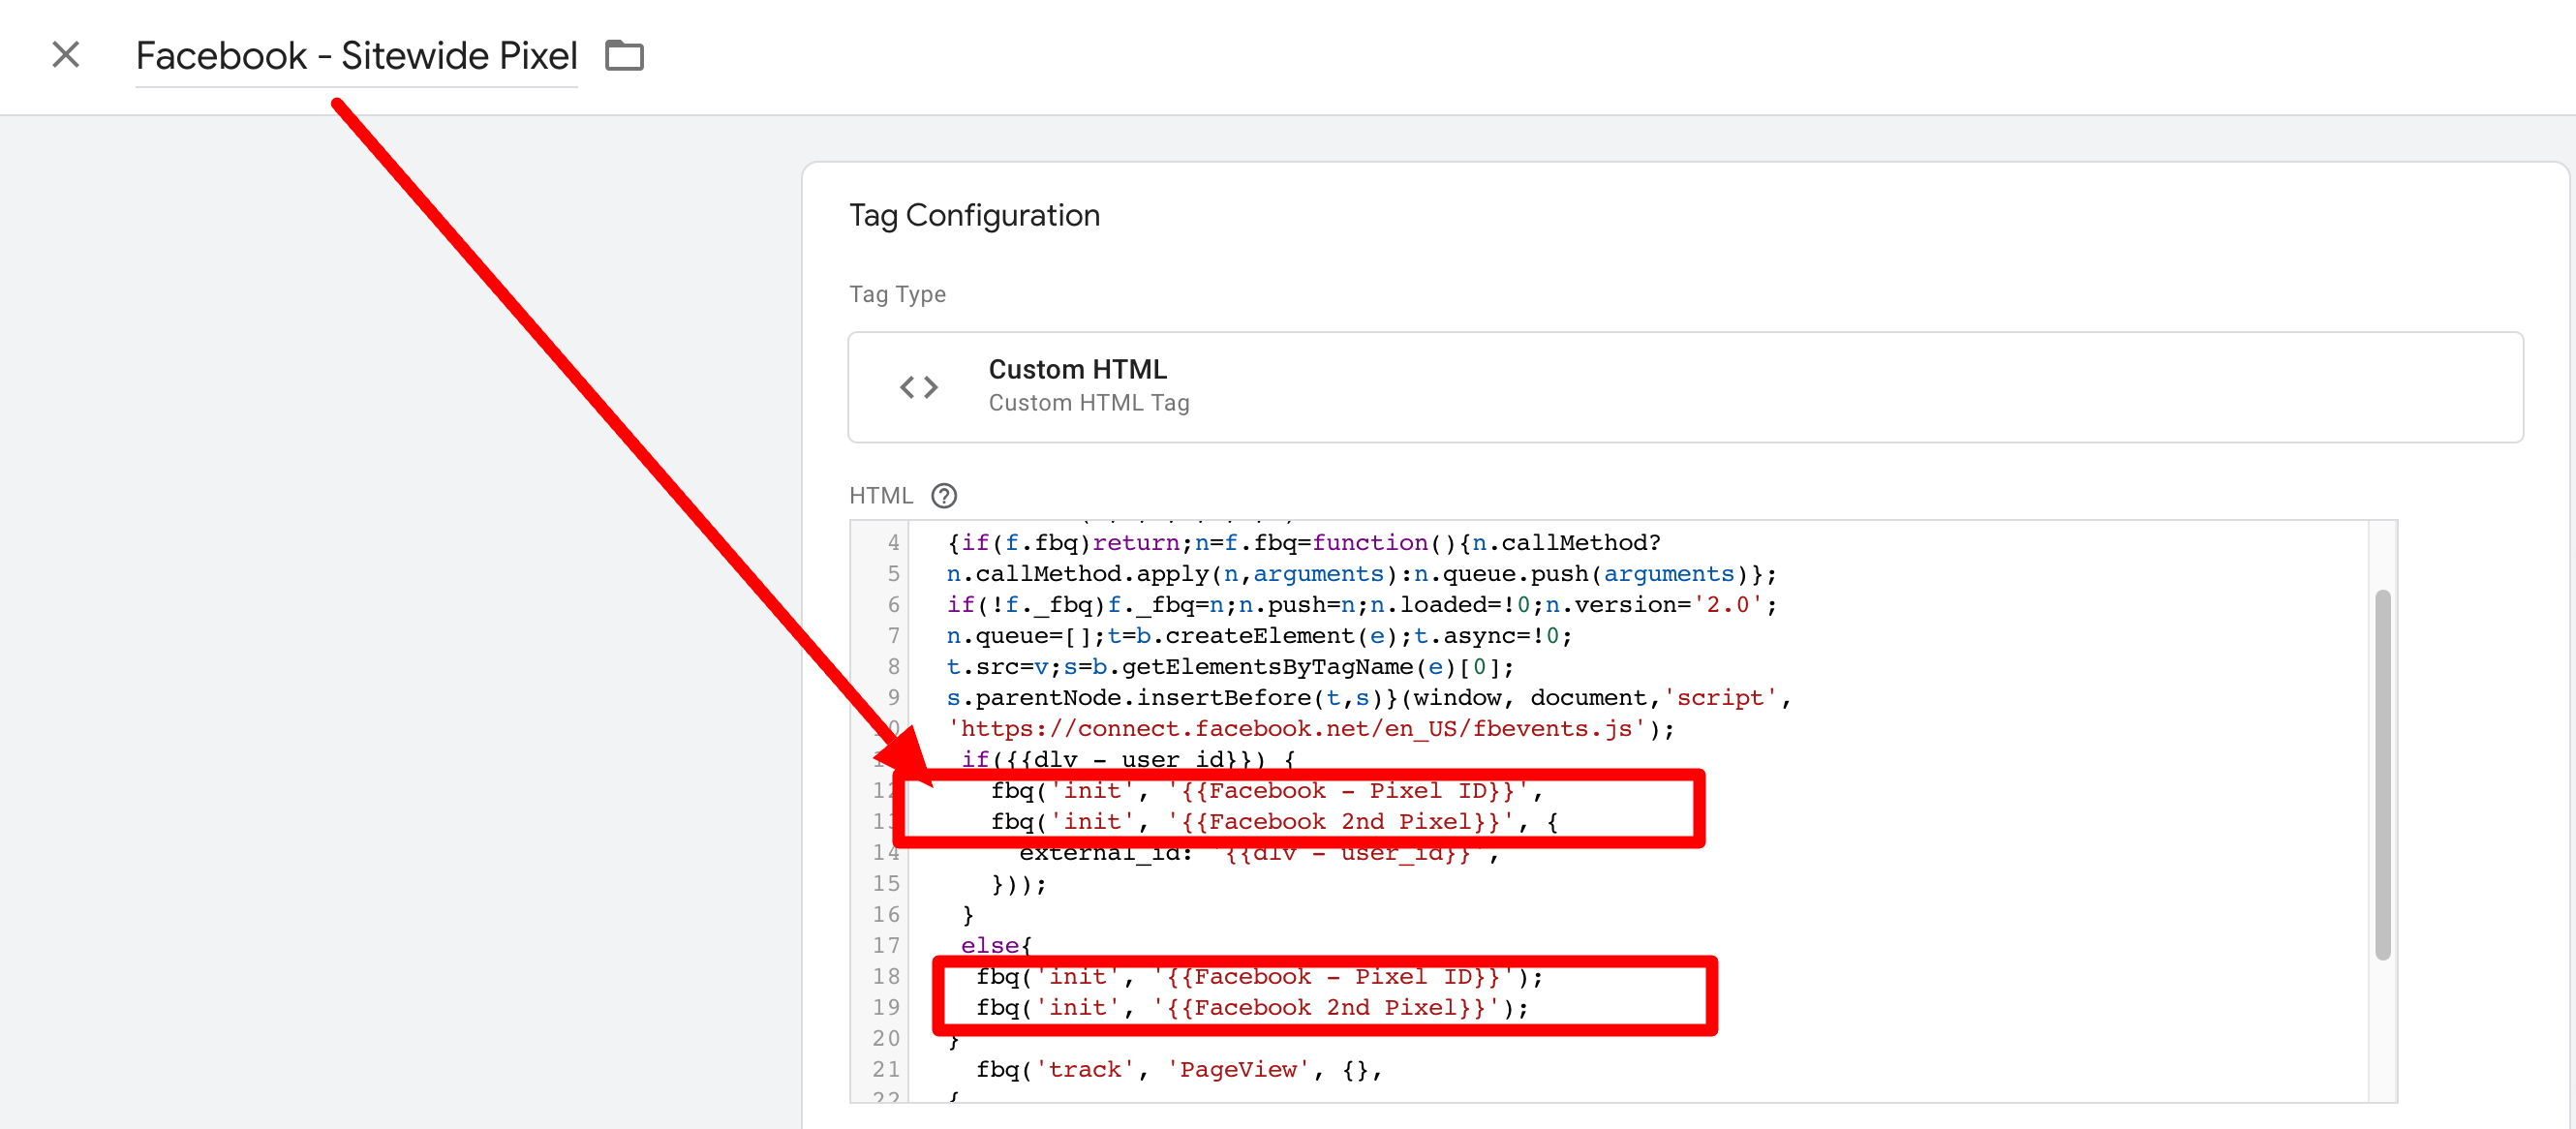Image resolution: width=2576 pixels, height=1129 pixels.
Task: Click line number 4 in code gutter
Action: point(893,543)
